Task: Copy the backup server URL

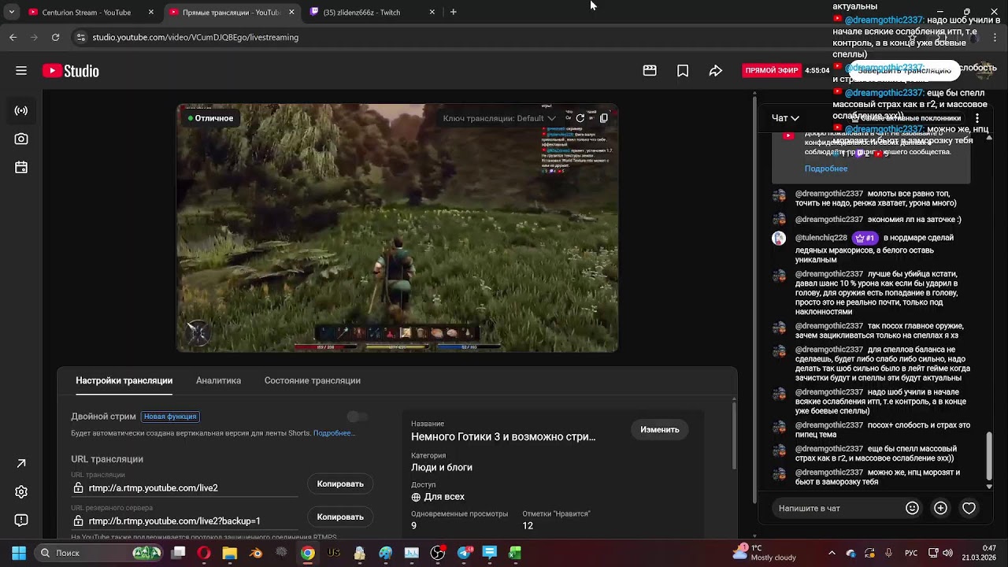Action: coord(340,517)
